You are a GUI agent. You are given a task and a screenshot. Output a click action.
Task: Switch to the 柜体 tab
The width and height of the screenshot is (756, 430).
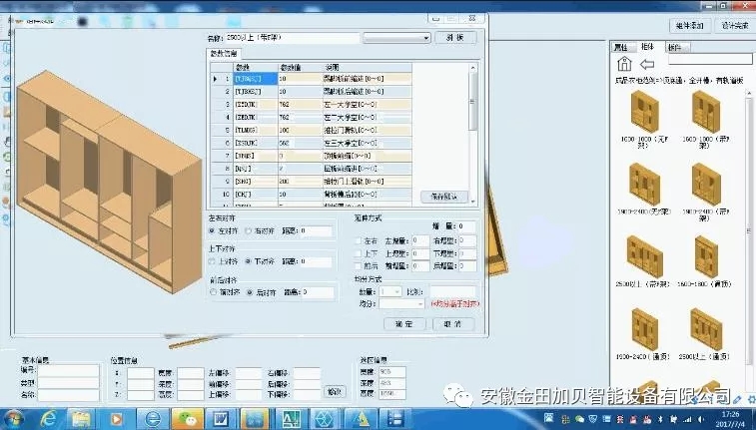pyautogui.click(x=647, y=46)
